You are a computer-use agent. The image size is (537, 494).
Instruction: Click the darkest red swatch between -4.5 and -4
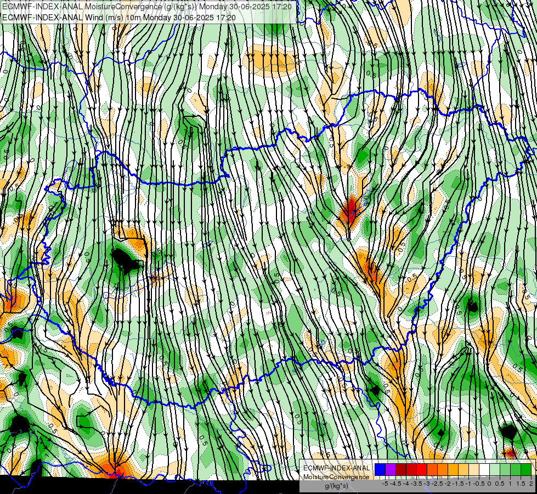(401, 469)
